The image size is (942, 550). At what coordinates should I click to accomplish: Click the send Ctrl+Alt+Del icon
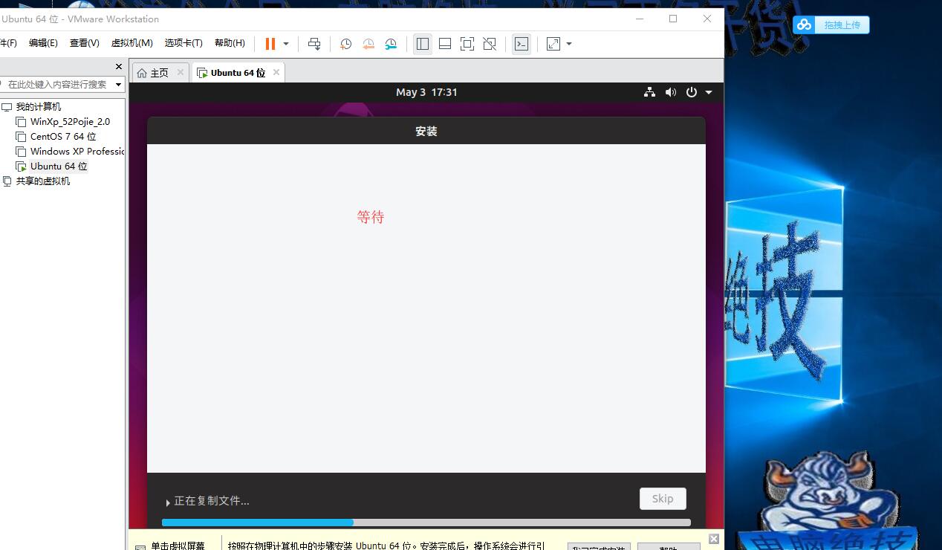coord(314,44)
